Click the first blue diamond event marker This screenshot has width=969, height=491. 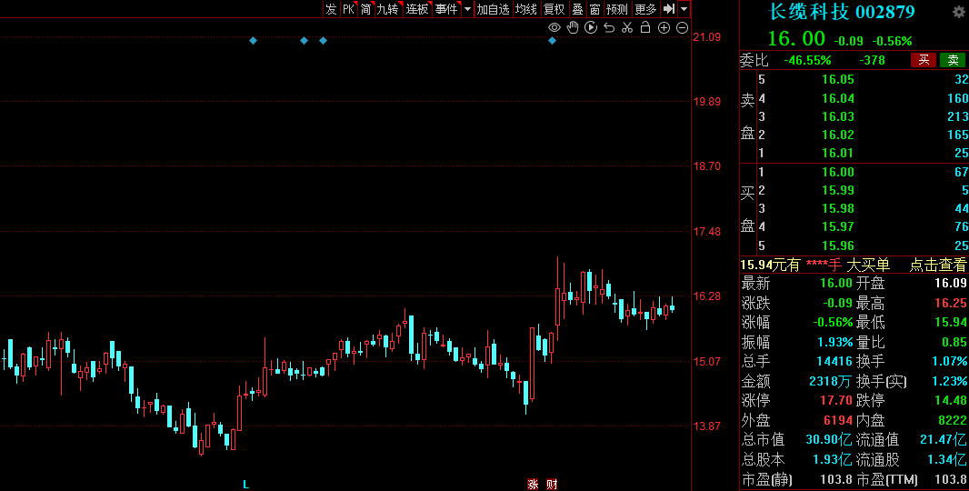[x=253, y=41]
